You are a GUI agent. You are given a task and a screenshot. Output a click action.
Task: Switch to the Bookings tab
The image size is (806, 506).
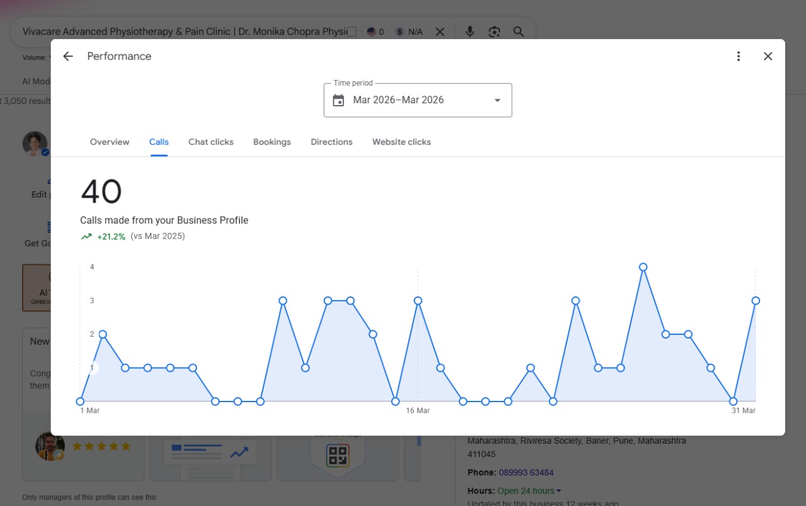[272, 142]
